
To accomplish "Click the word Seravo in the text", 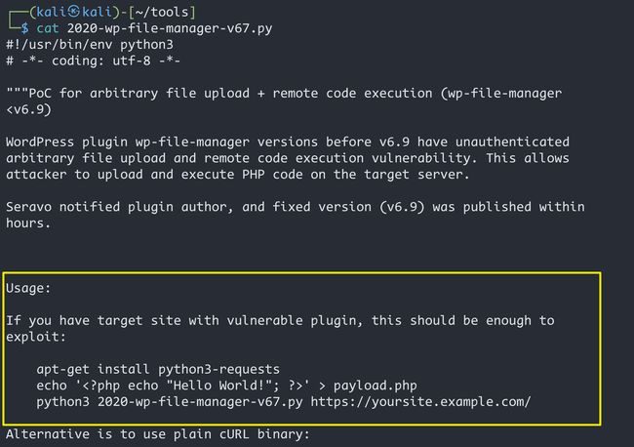I will click(28, 207).
